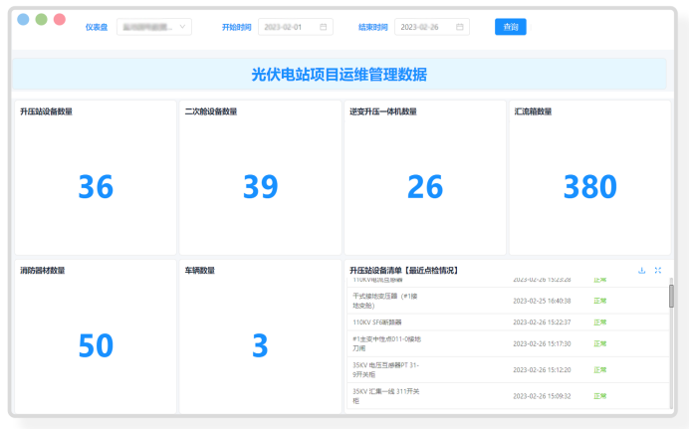The height and width of the screenshot is (429, 690).
Task: Click the 结束时间 date input 2023-02-26
Action: coord(423,27)
